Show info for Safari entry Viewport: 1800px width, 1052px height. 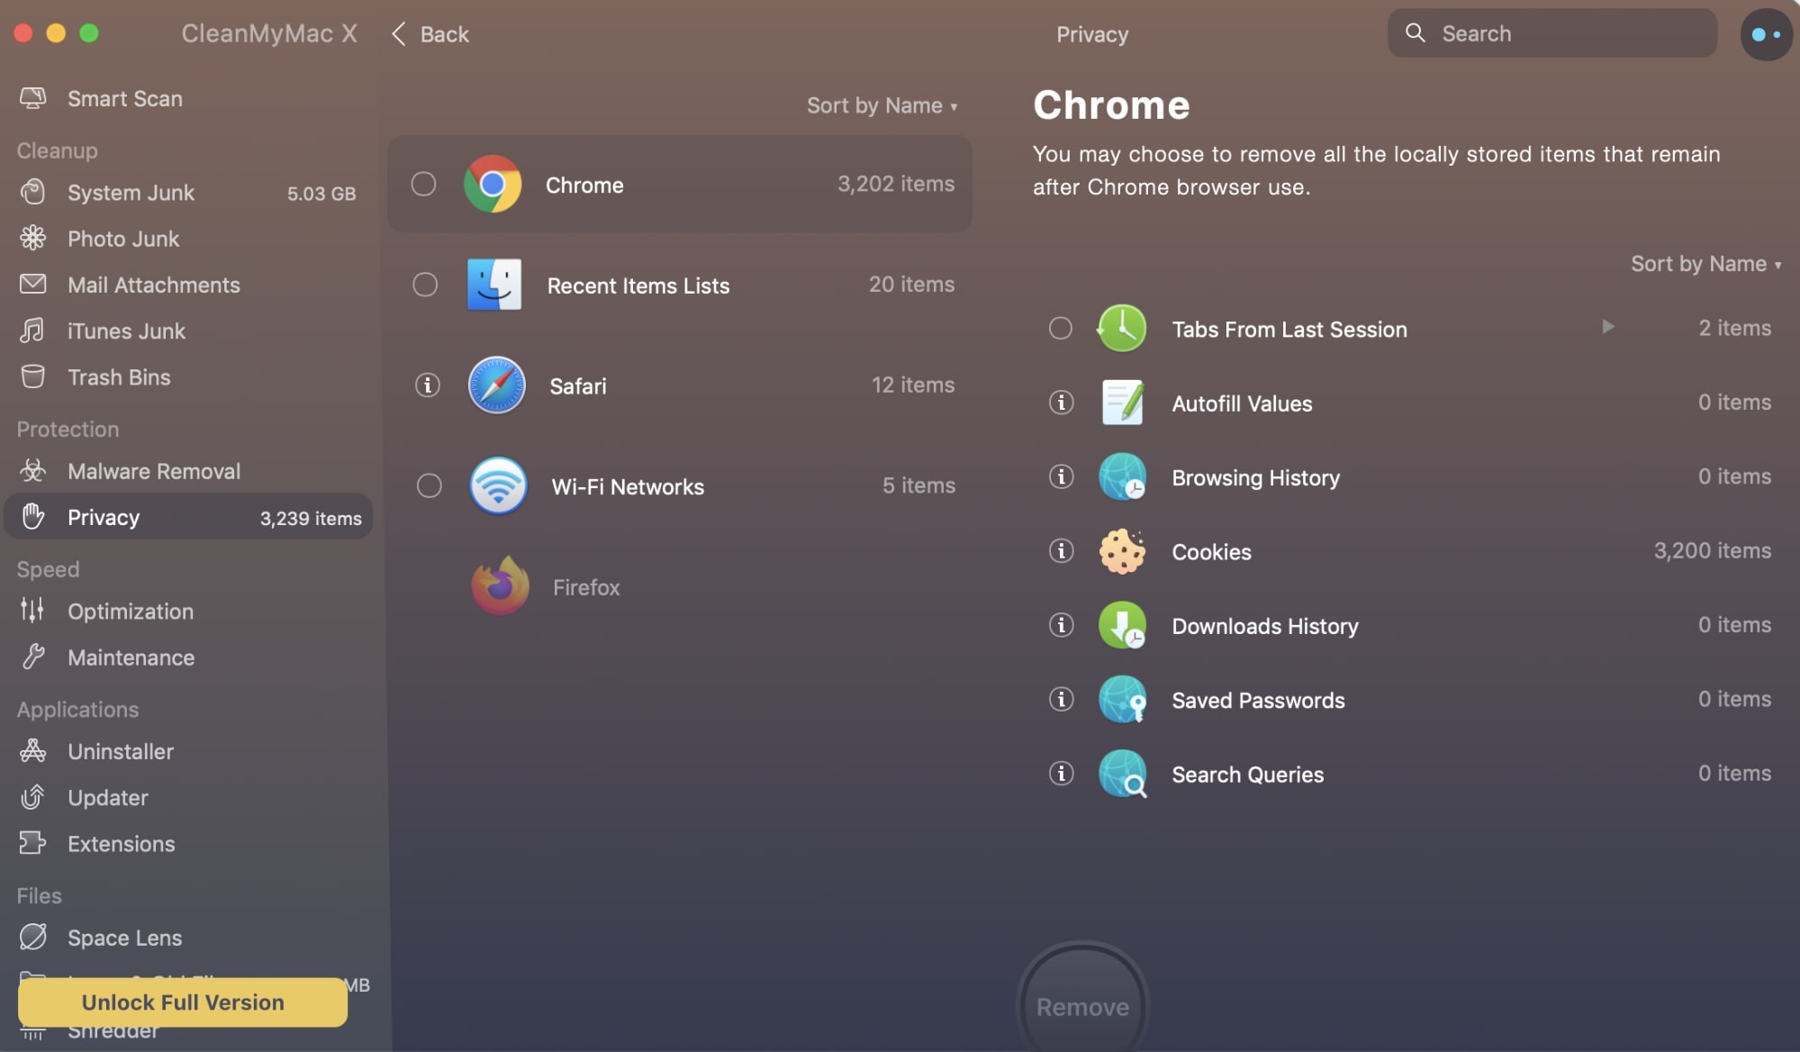pyautogui.click(x=428, y=385)
